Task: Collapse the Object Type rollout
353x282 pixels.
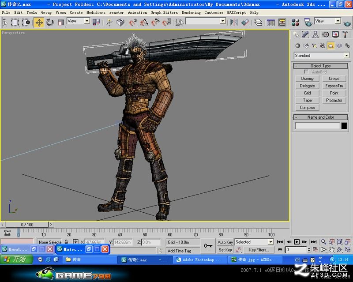Action: coord(321,66)
